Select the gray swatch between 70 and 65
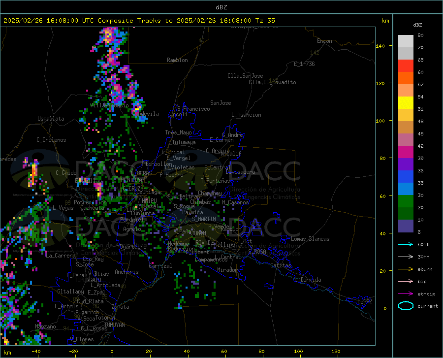 [x=406, y=54]
